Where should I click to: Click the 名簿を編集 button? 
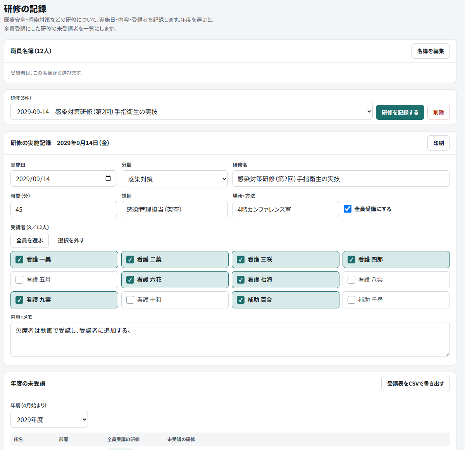(431, 51)
